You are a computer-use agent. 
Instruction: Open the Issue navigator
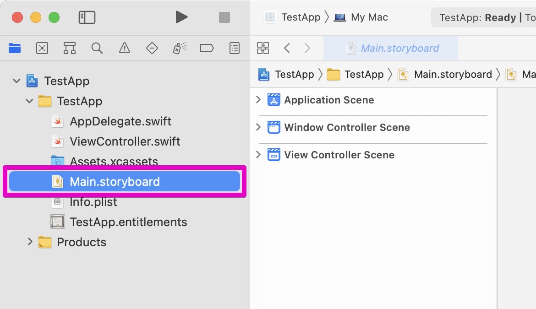pos(124,48)
